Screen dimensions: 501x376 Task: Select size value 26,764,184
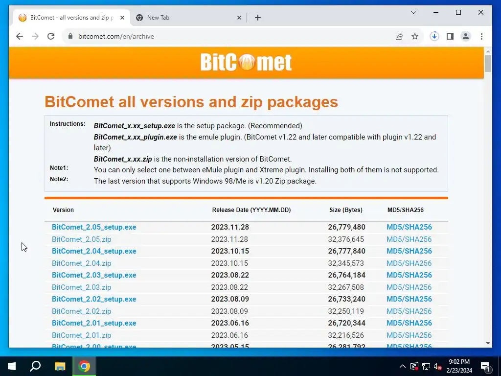347,275
